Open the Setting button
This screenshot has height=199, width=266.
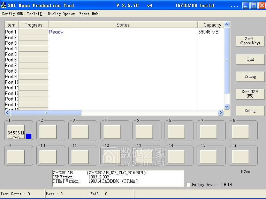point(250,76)
